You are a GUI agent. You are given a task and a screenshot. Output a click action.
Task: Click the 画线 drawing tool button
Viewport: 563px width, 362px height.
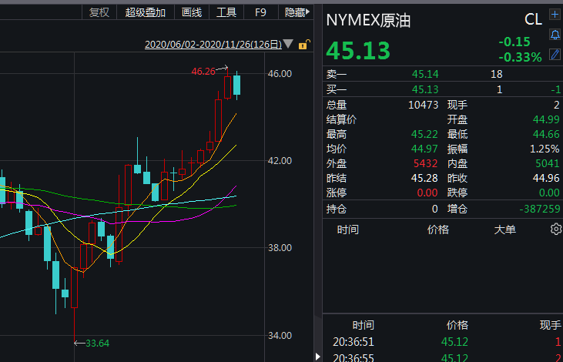[x=191, y=12]
